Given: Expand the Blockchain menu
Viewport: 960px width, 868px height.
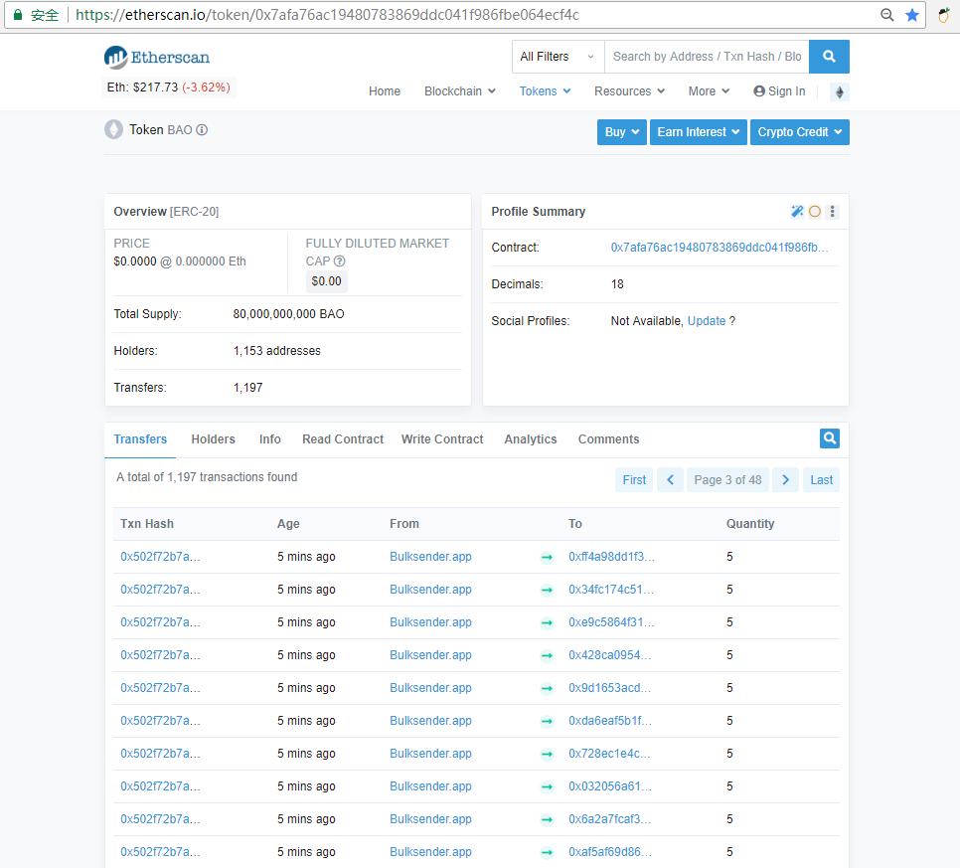Looking at the screenshot, I should [x=460, y=91].
